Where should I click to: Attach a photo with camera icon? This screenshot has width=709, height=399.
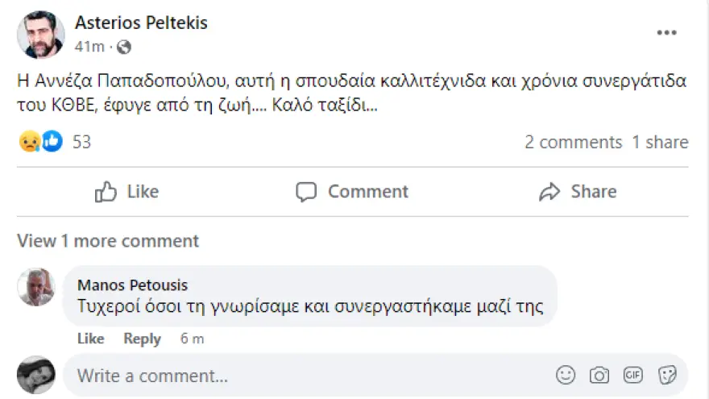[x=599, y=375]
